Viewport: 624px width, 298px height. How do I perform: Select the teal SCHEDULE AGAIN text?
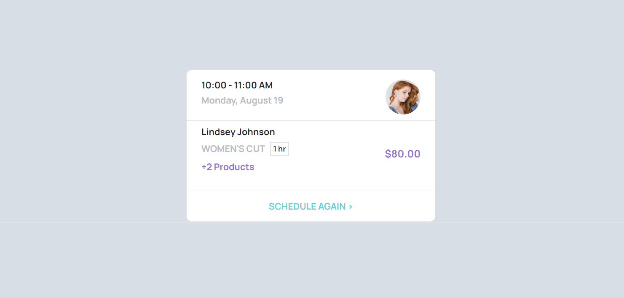click(307, 206)
